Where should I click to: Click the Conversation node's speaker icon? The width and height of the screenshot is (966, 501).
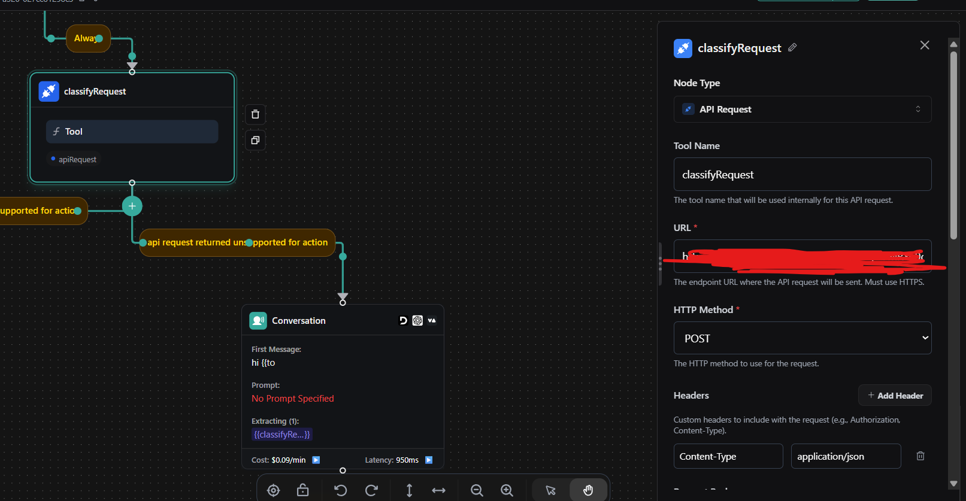click(258, 321)
